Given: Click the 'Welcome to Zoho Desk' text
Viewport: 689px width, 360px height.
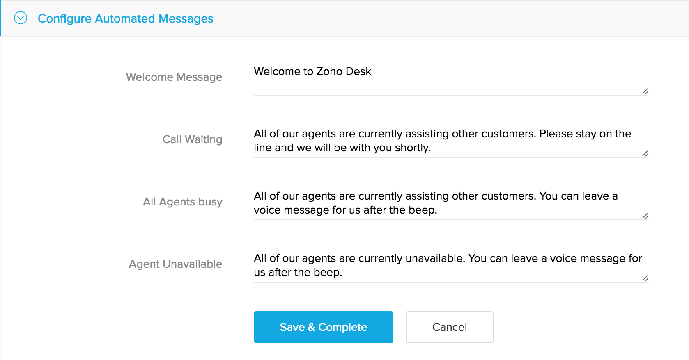Looking at the screenshot, I should [x=312, y=71].
